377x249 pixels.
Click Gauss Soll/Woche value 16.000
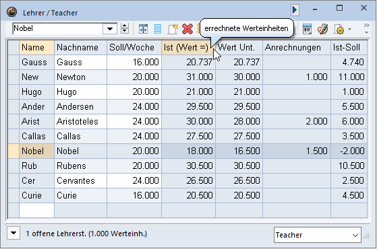coord(134,63)
